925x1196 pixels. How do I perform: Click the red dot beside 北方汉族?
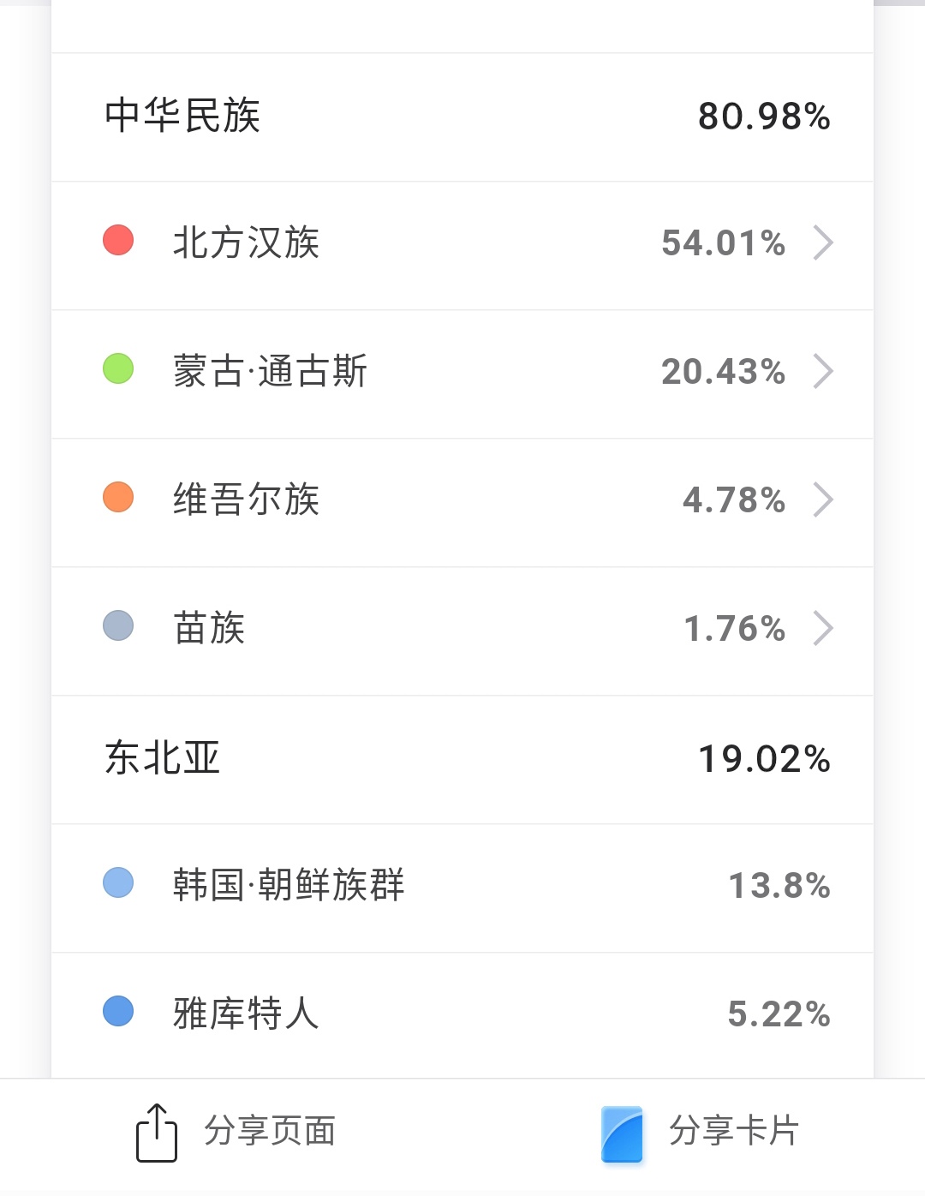coord(118,241)
